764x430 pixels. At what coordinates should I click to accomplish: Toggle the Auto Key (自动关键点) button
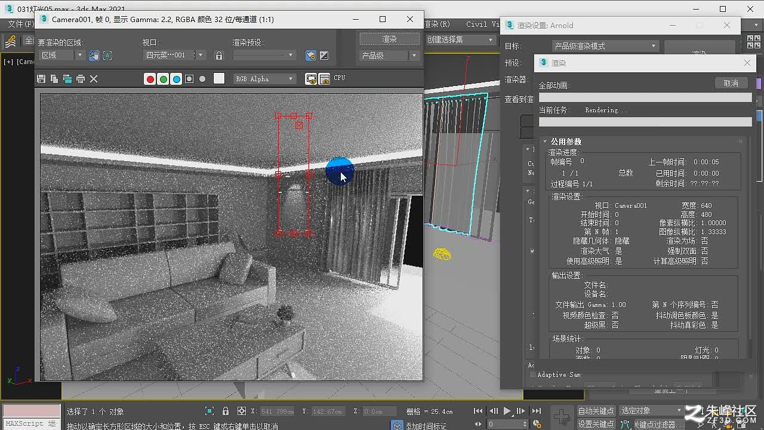[x=596, y=411]
